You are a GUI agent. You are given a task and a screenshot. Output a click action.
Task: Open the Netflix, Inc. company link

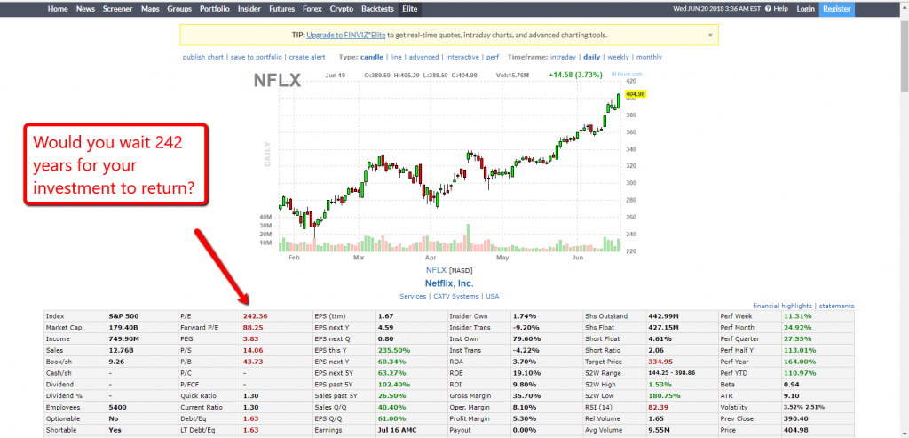pos(449,283)
